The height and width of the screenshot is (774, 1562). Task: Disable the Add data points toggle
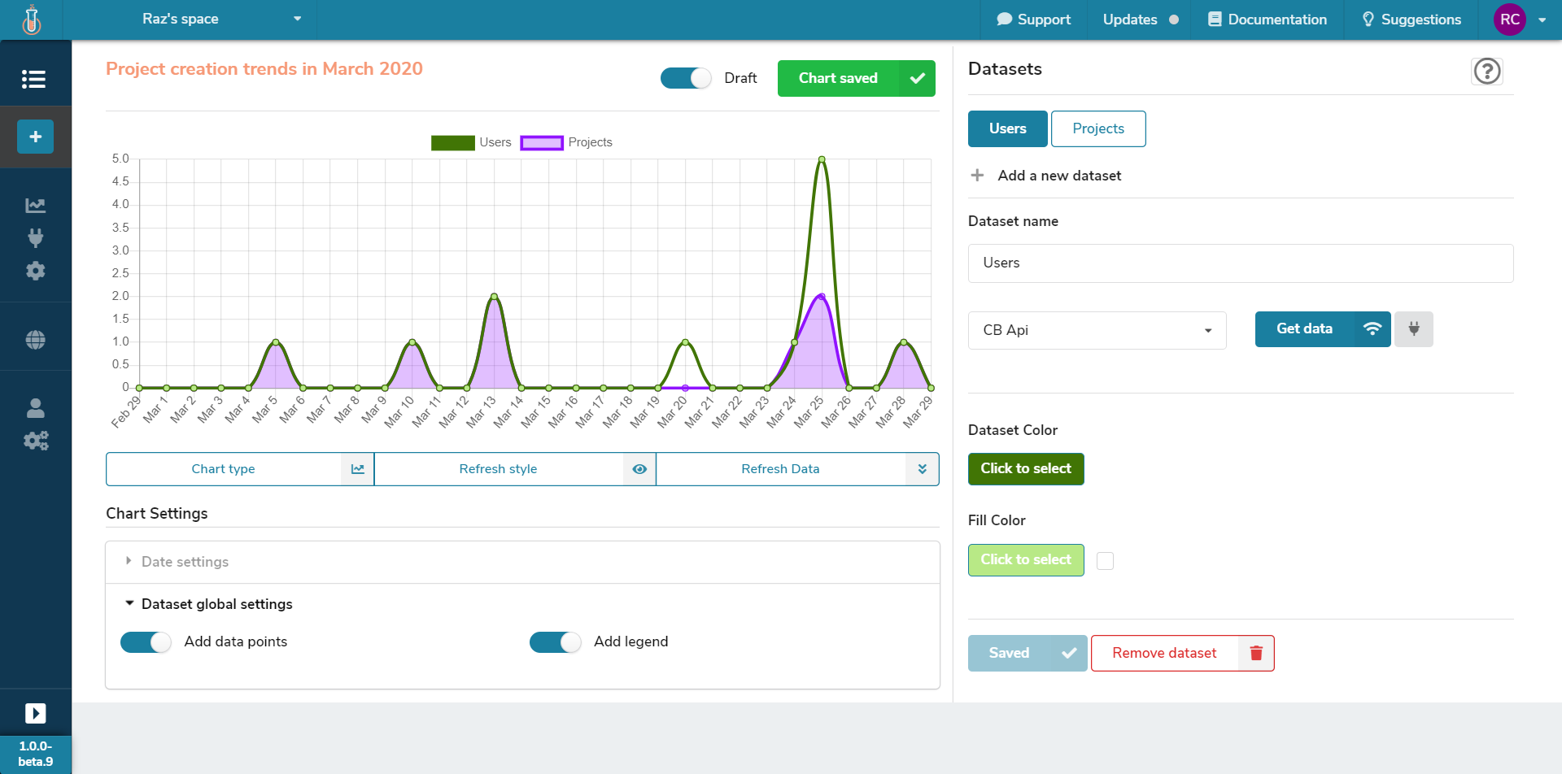tap(146, 642)
